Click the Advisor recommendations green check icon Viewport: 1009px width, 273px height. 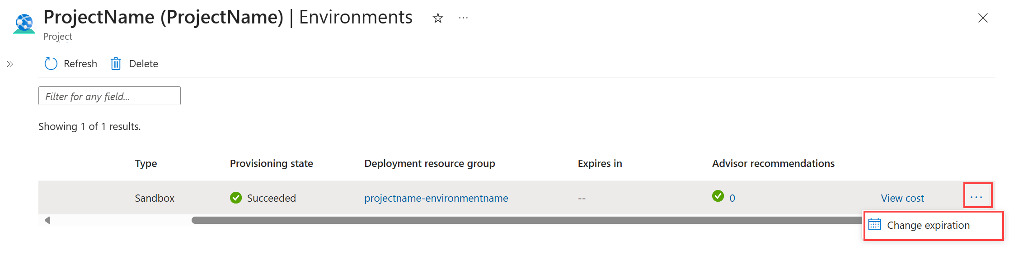click(718, 196)
